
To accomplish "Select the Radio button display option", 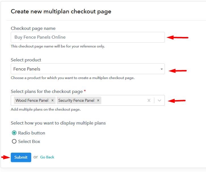I will 14,133.
